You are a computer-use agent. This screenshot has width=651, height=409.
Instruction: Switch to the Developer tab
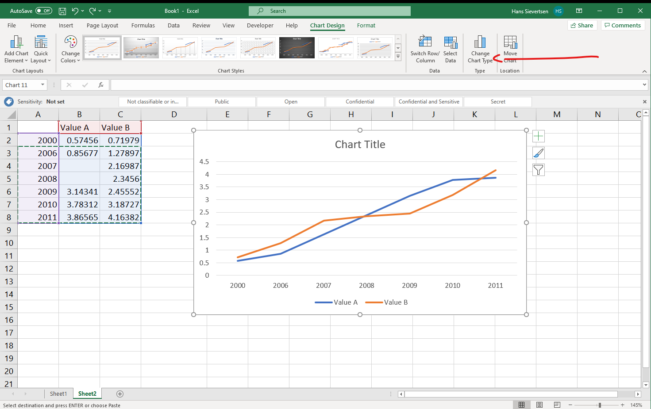tap(260, 25)
